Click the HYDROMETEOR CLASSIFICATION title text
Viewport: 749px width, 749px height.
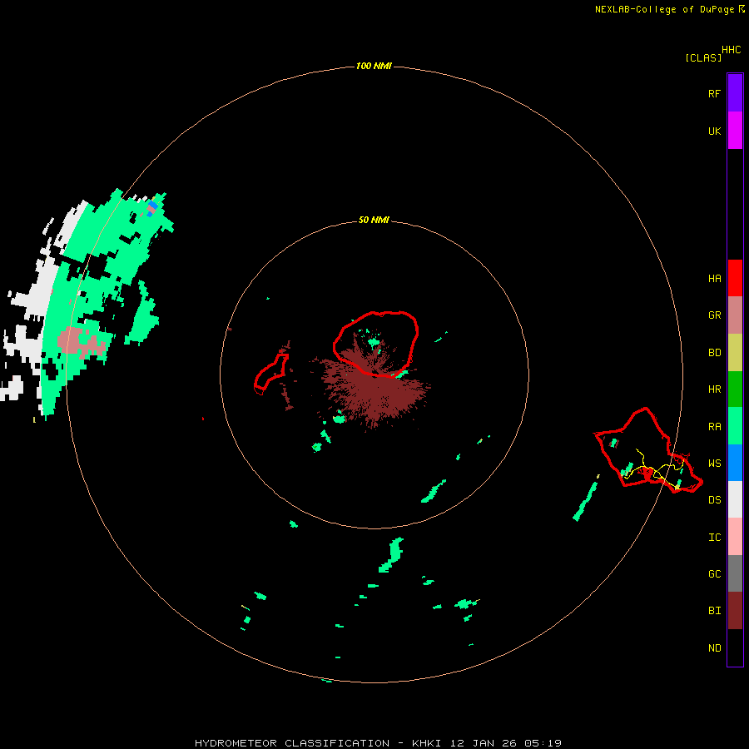(x=292, y=743)
